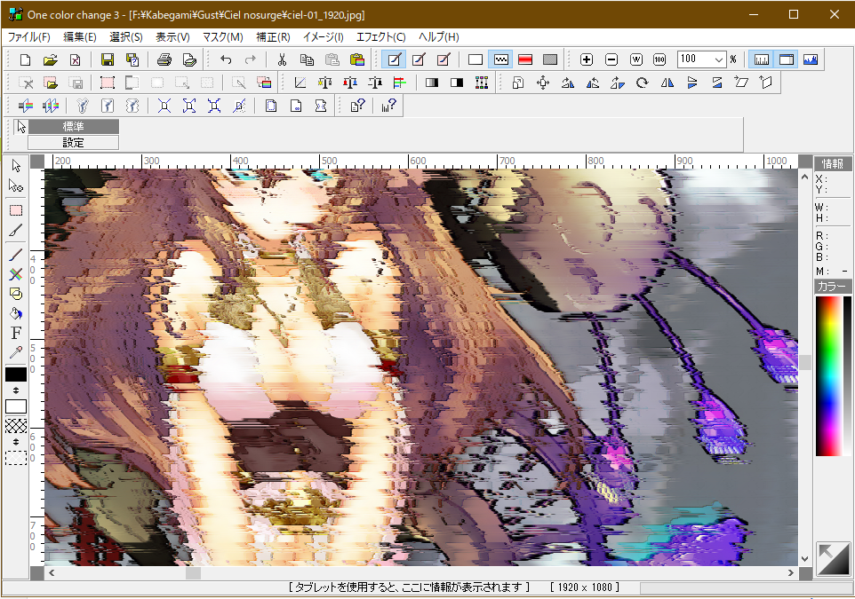Image resolution: width=855 pixels, height=599 pixels.
Task: Open the image information question-mark icon
Action: pos(357,106)
